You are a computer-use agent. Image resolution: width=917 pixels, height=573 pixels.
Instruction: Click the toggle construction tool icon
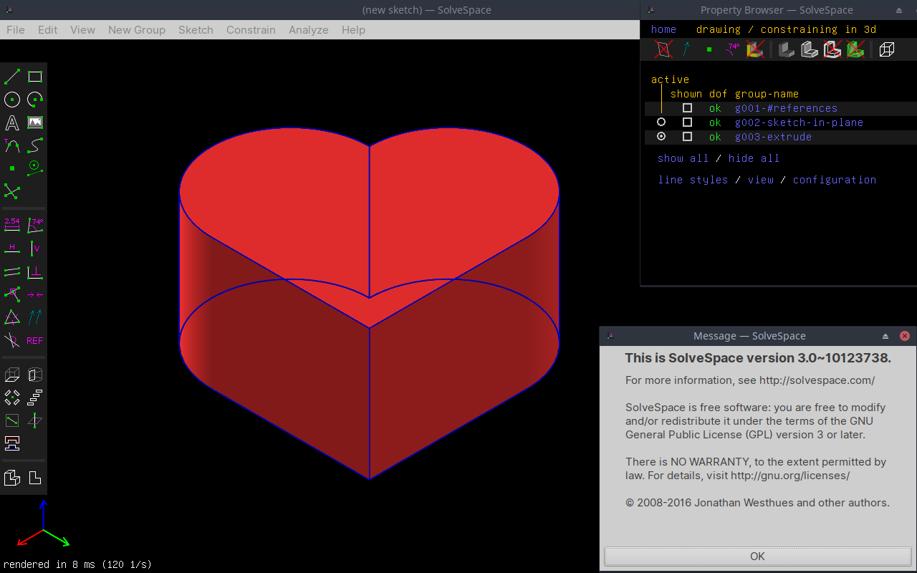[35, 168]
